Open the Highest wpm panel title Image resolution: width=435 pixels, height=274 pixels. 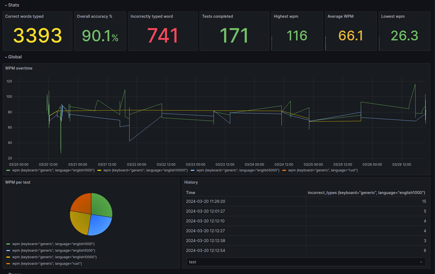pos(286,16)
